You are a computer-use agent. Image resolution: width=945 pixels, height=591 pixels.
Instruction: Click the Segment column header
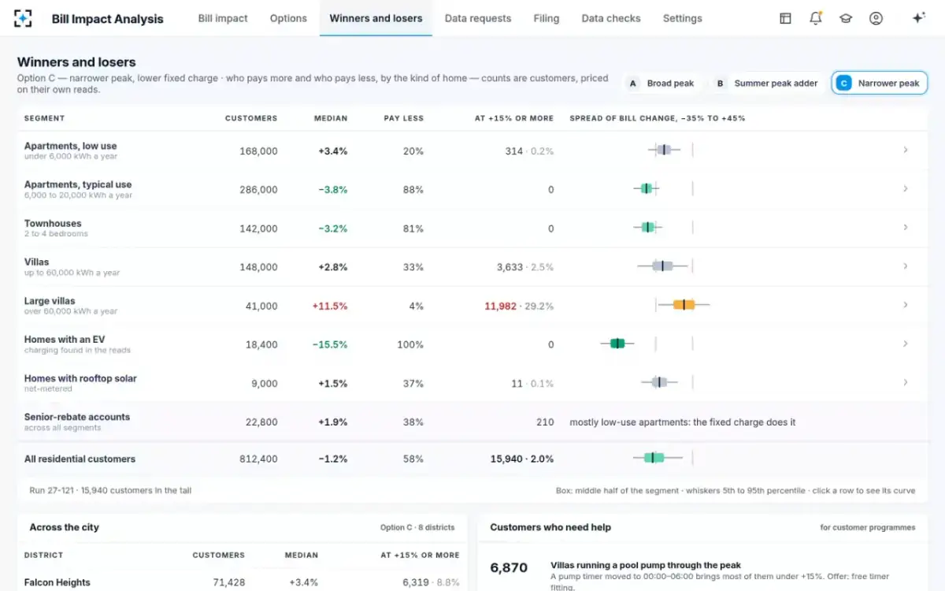point(44,118)
